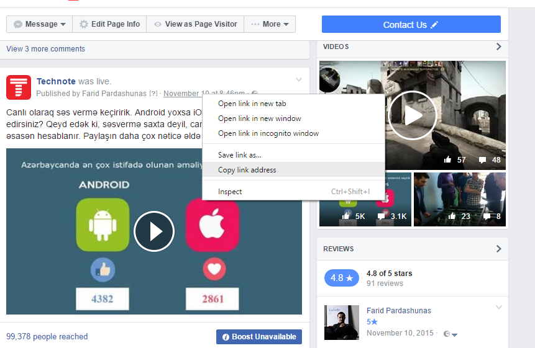The image size is (535, 348).
Task: Choose Open link in new tab
Action: tap(252, 104)
